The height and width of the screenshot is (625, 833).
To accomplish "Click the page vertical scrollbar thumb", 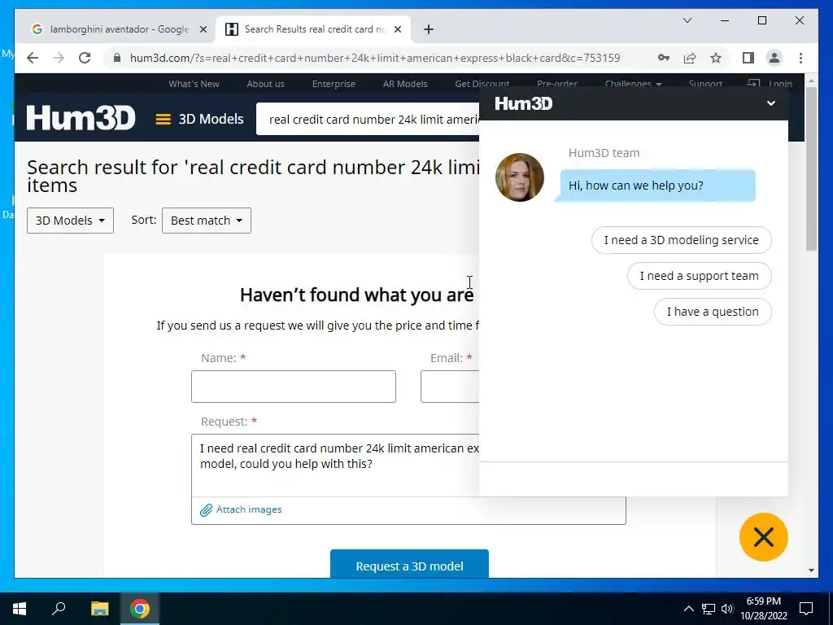I will [811, 168].
